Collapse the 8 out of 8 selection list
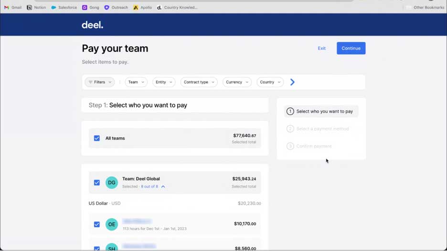447x251 pixels. pyautogui.click(x=163, y=187)
